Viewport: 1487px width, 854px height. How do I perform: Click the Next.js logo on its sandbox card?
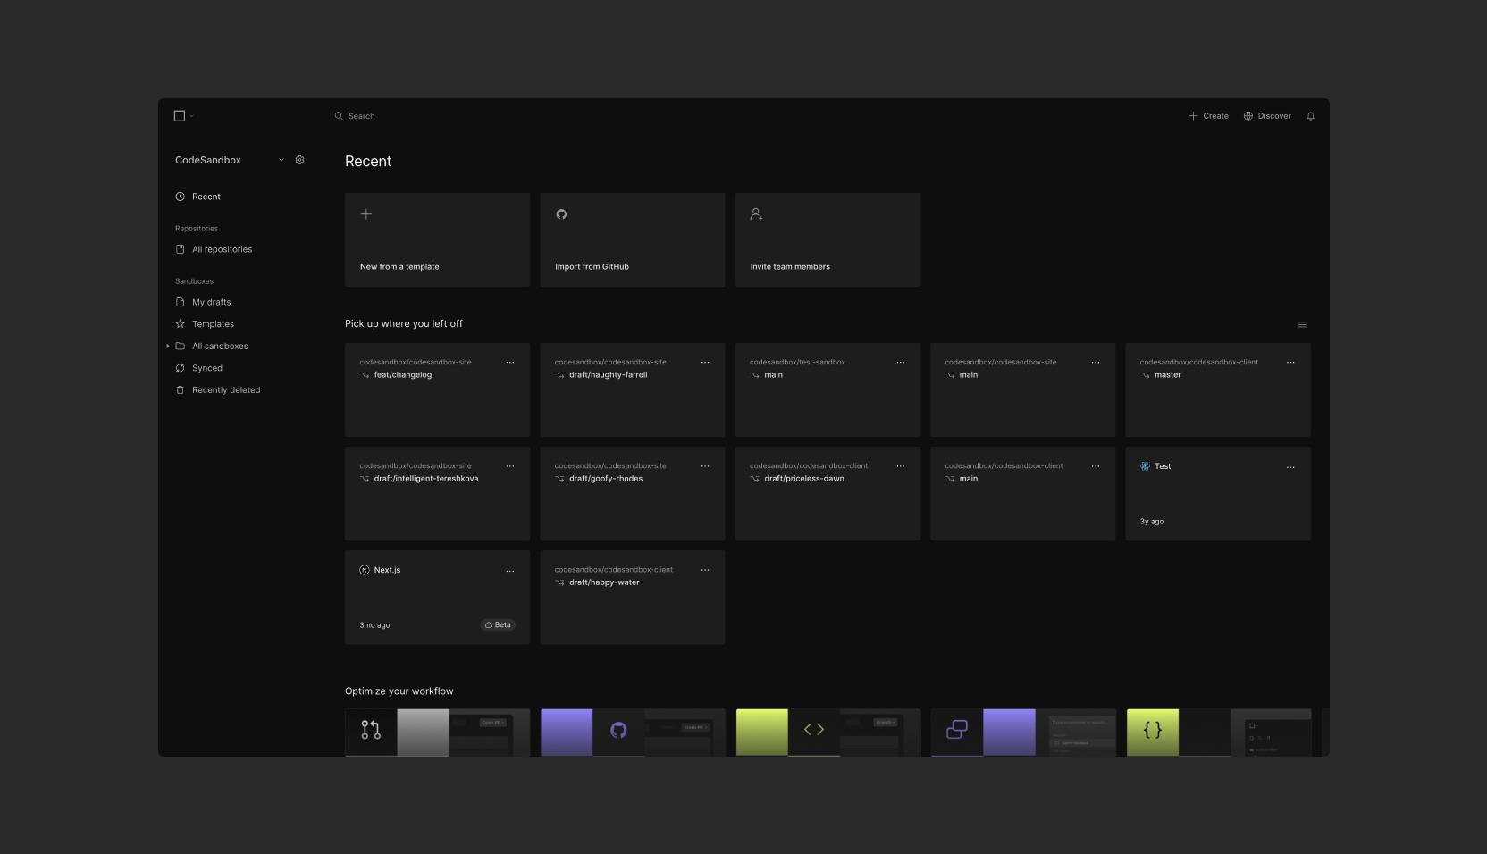point(365,570)
